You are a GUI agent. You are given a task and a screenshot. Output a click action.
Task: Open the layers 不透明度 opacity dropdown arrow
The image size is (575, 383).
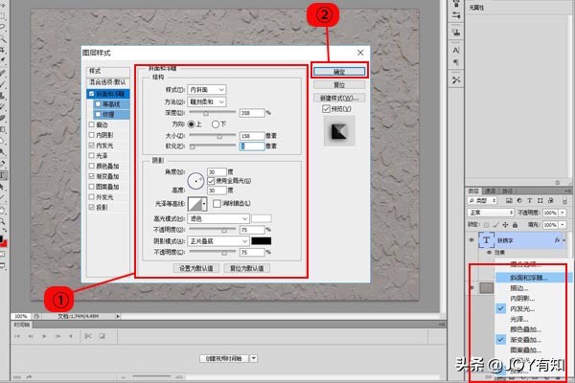[563, 213]
